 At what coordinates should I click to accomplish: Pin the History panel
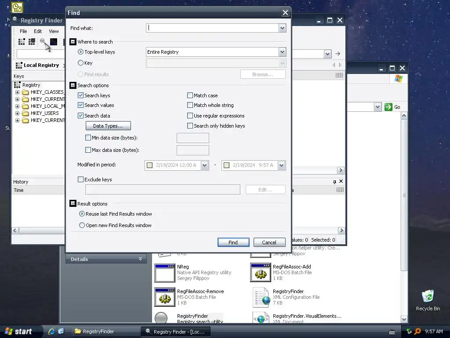(x=334, y=182)
